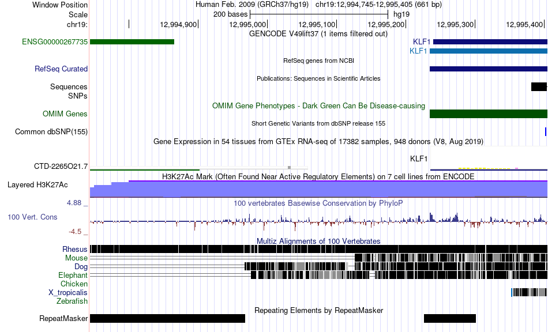Click the chr19:12,994,745-12,995,405 position text
Screen dimensions: 548x332
[x=378, y=5]
